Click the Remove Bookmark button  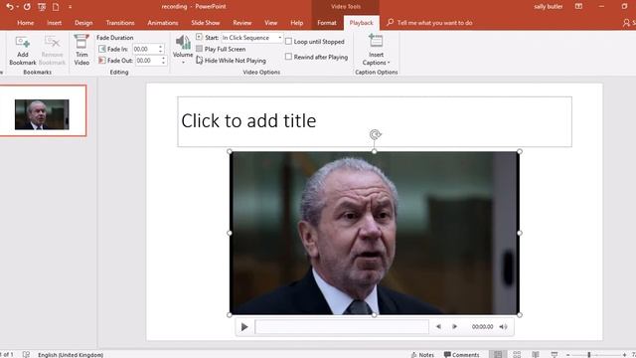tap(52, 51)
